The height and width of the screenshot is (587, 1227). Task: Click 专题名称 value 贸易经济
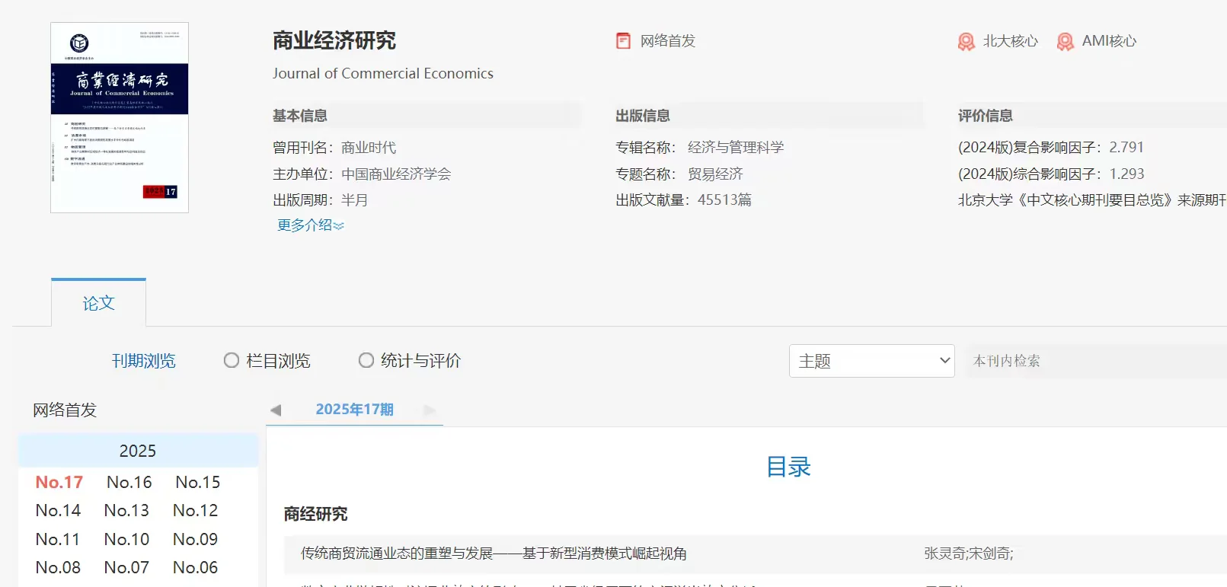click(715, 174)
